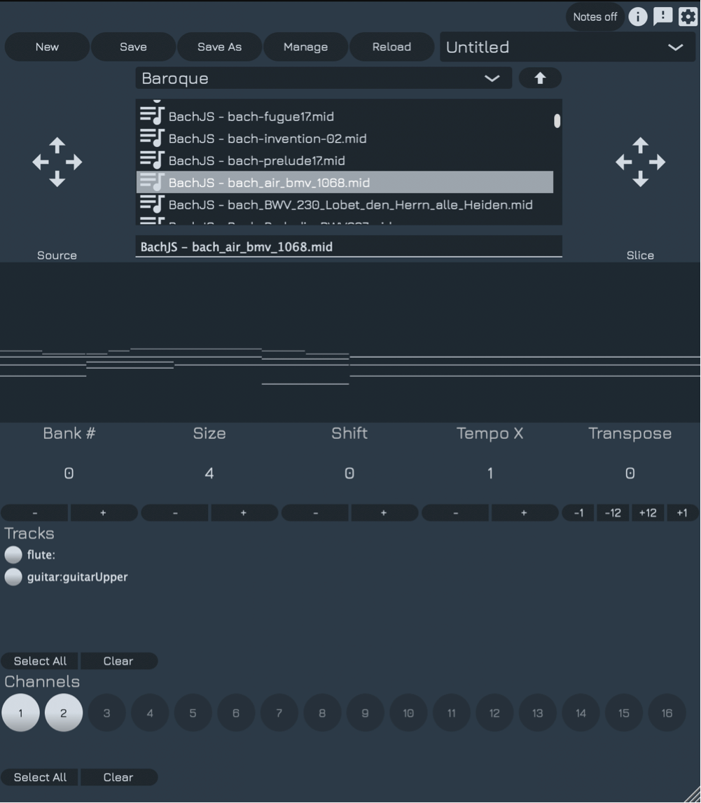Decrease Bank # with minus

[35, 512]
